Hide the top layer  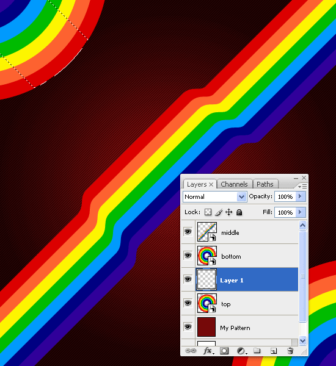point(188,303)
